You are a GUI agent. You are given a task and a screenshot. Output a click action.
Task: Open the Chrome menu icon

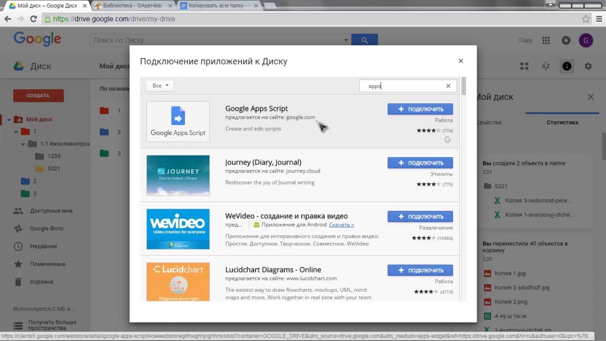point(598,19)
